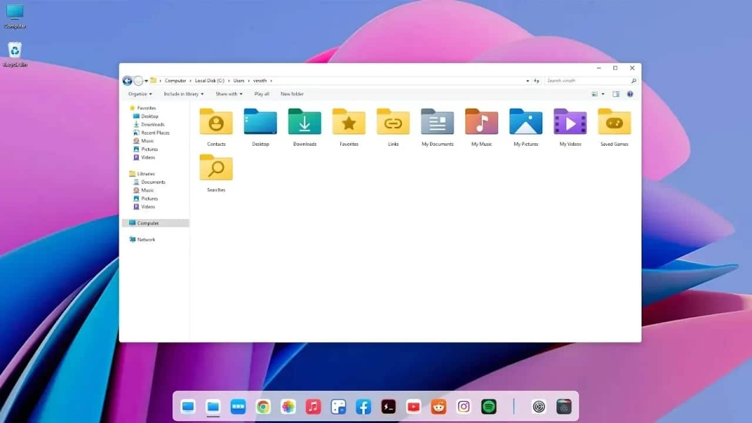Open the recent pages dropdown arrow
752x423 pixels.
click(146, 81)
